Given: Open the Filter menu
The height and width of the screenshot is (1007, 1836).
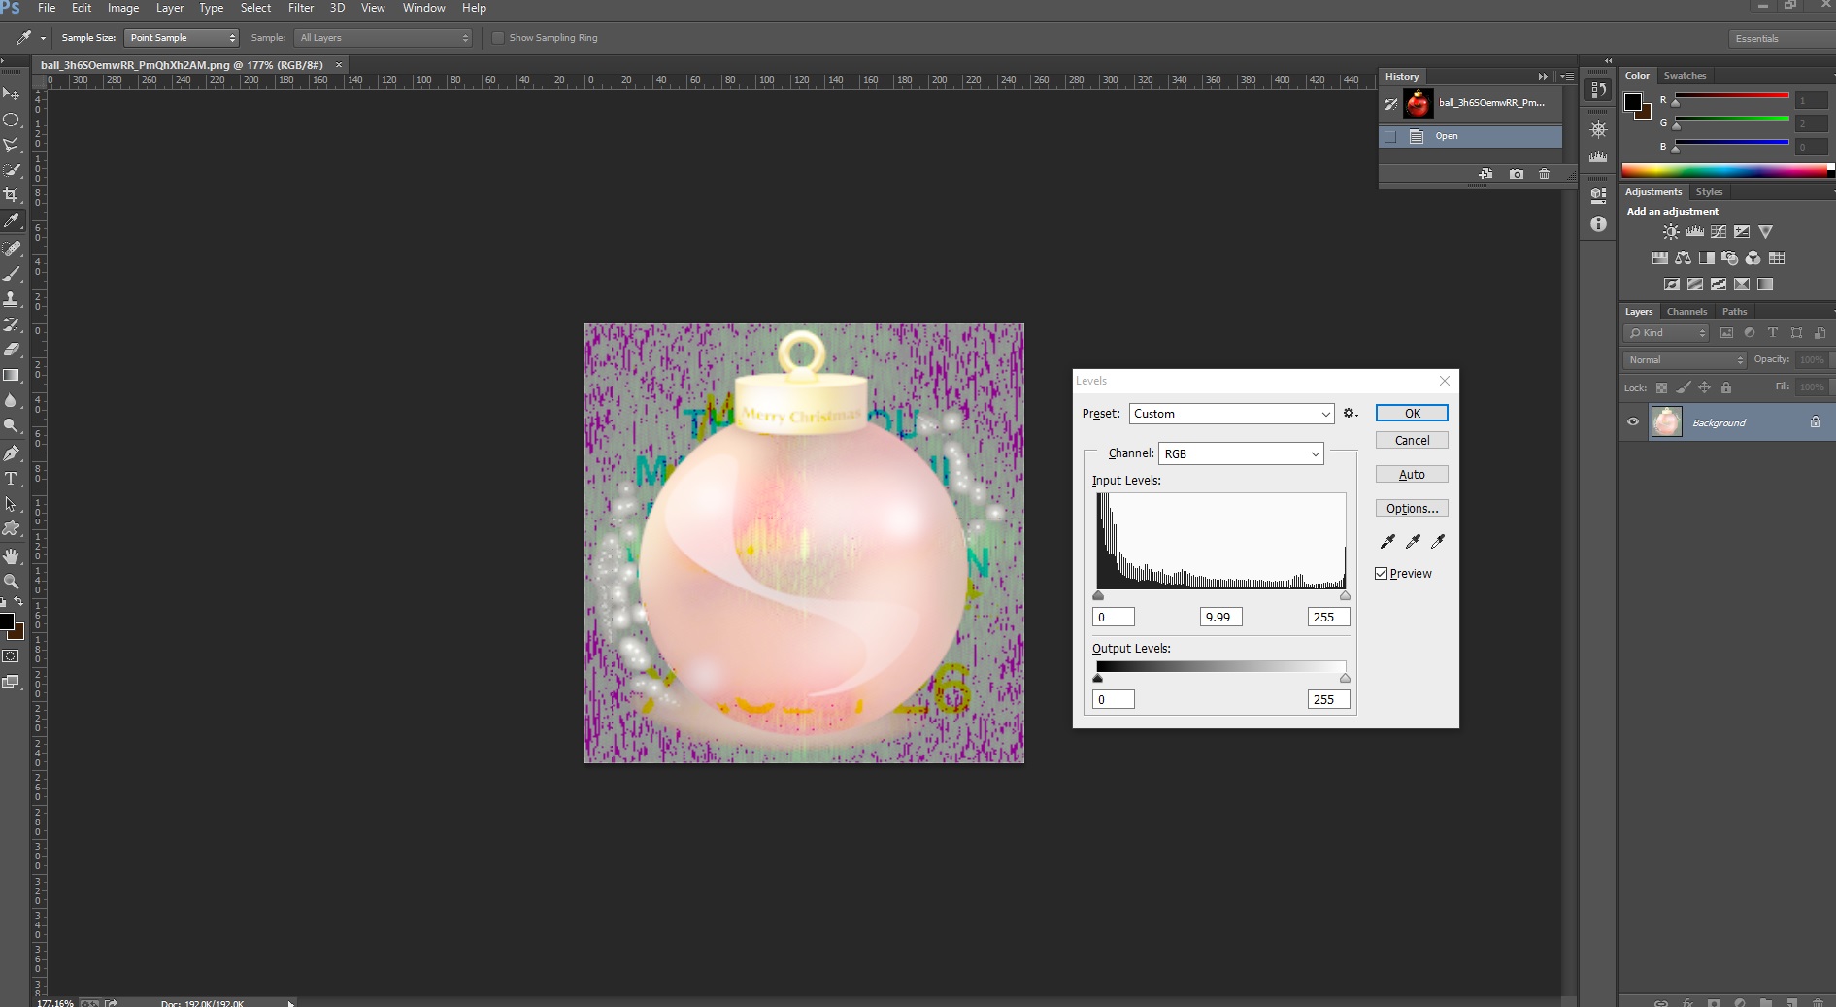Looking at the screenshot, I should [301, 8].
